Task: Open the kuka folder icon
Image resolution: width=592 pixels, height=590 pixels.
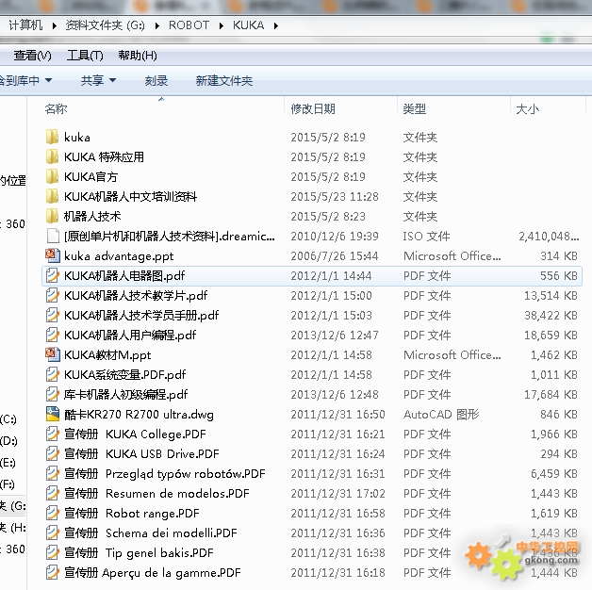Action: 53,138
